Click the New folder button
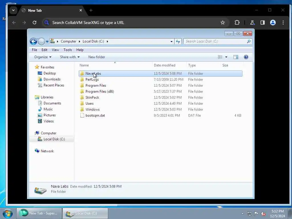Viewport: 292px width, 219px height. coord(97,57)
